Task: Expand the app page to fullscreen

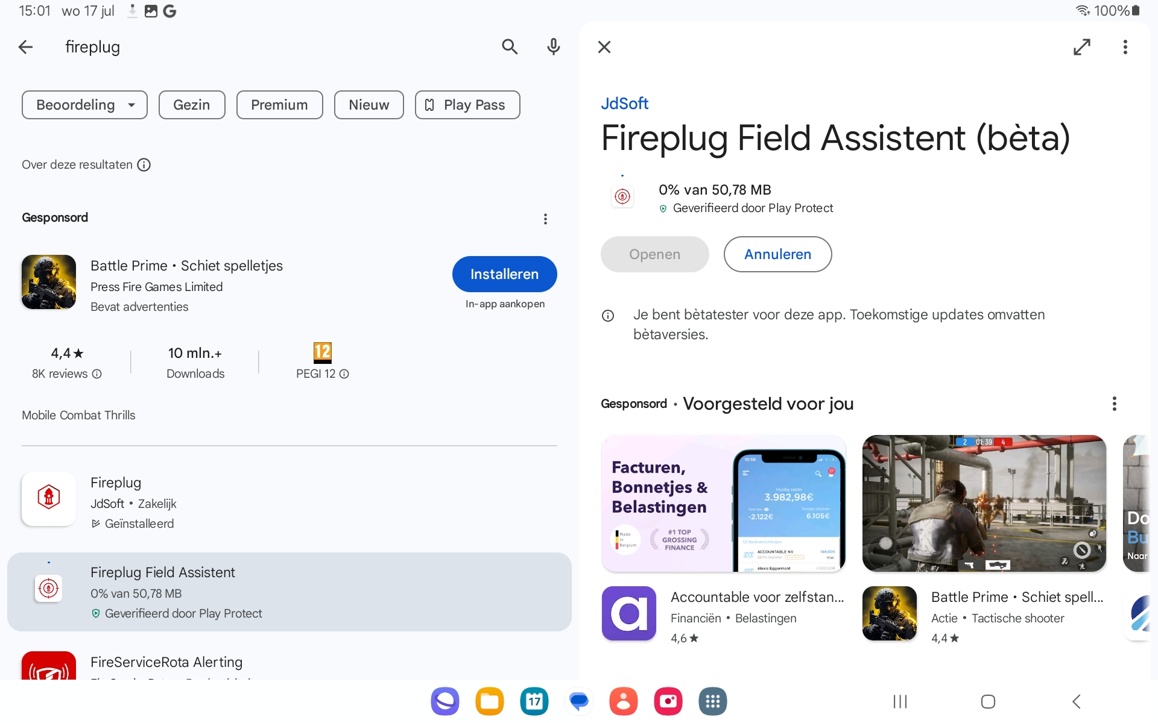Action: [x=1083, y=47]
